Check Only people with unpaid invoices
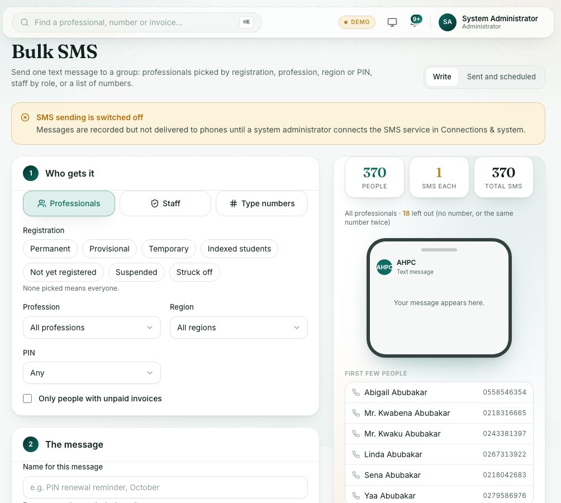 (x=27, y=398)
